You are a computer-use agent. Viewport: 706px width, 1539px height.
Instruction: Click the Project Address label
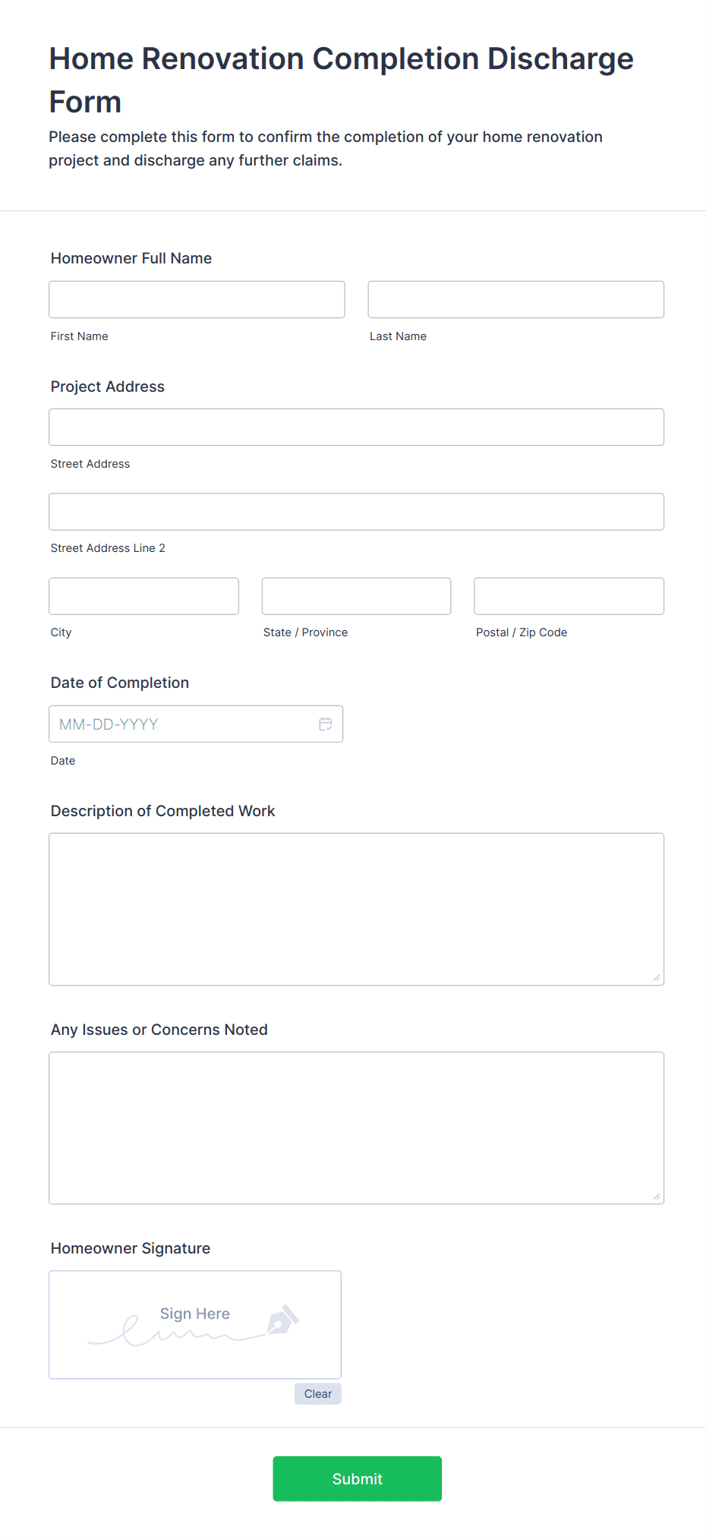(x=108, y=386)
